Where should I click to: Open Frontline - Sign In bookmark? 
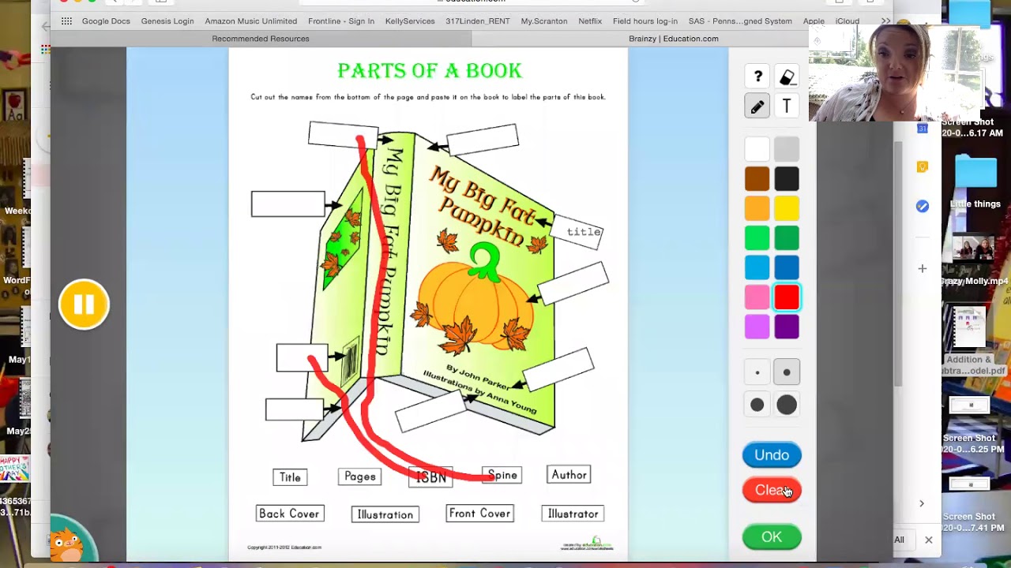click(x=341, y=21)
